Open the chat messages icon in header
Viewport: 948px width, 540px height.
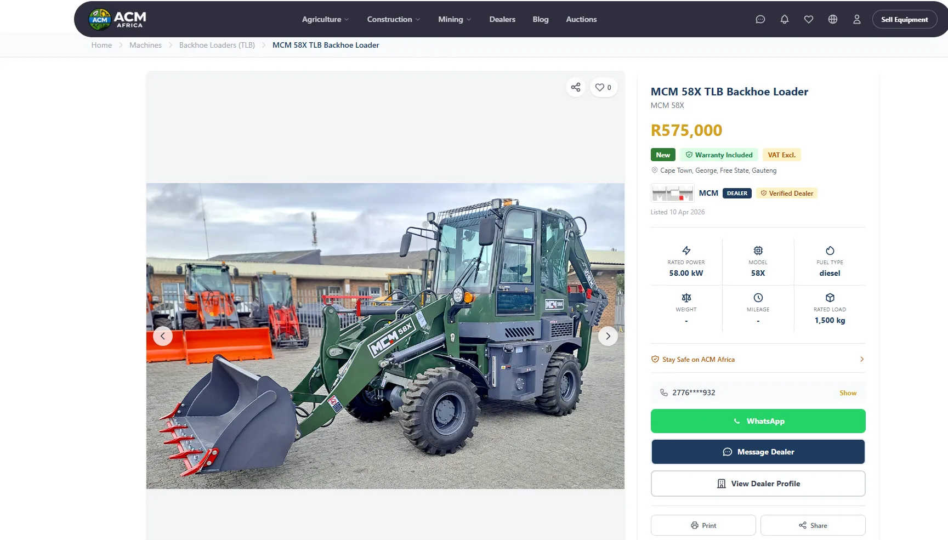[x=760, y=19]
